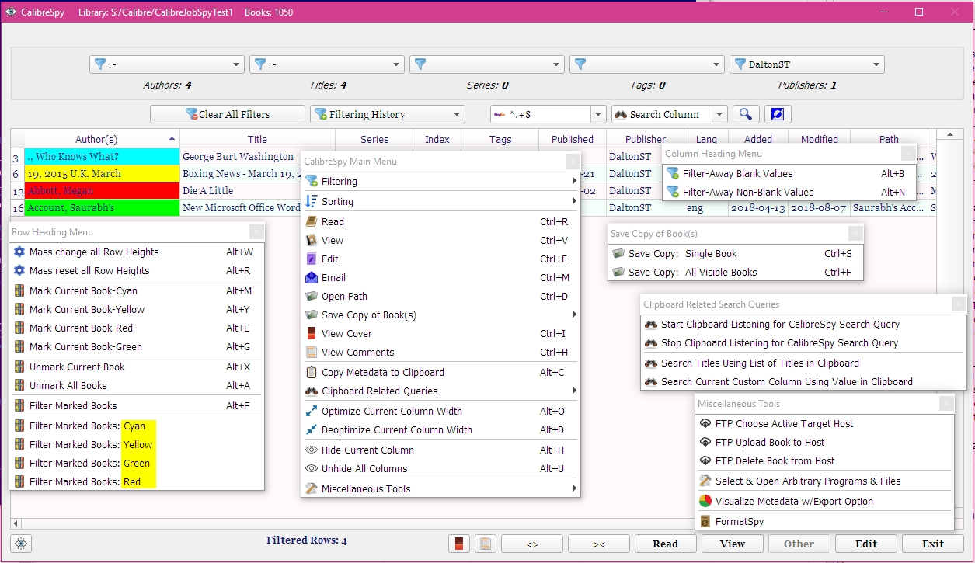The image size is (975, 563).
Task: Select Unhide All Columns eye entry
Action: click(x=364, y=468)
